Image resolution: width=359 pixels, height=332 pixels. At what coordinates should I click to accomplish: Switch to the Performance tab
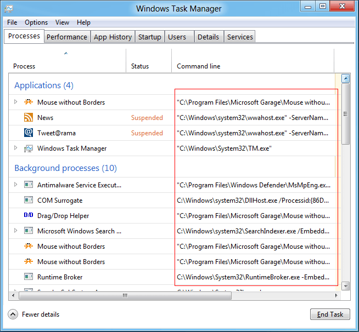(x=67, y=37)
